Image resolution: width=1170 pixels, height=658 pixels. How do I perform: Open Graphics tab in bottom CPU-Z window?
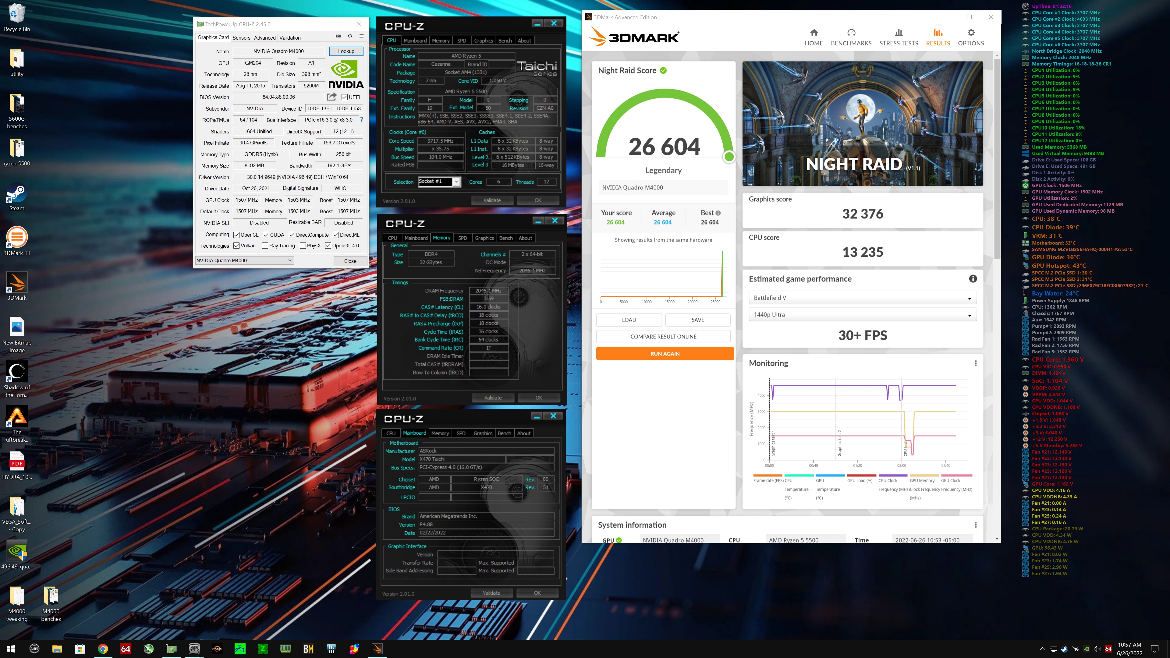pos(483,433)
